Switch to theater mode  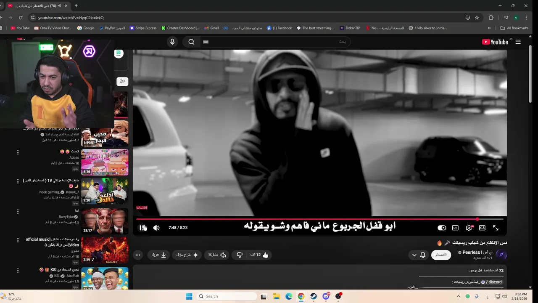(482, 228)
